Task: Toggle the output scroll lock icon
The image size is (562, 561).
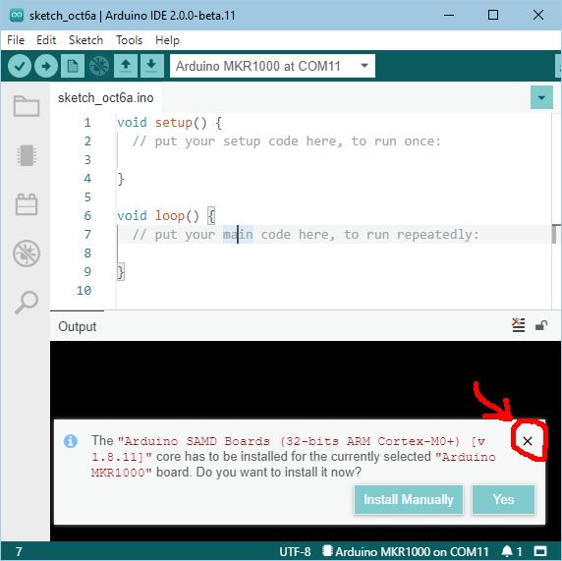Action: (541, 325)
